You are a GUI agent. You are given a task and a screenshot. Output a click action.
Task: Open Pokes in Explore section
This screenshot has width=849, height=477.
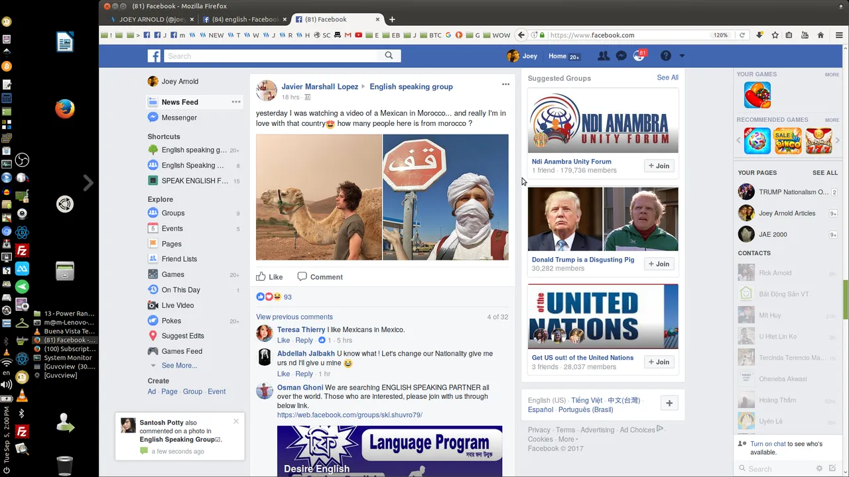click(171, 321)
